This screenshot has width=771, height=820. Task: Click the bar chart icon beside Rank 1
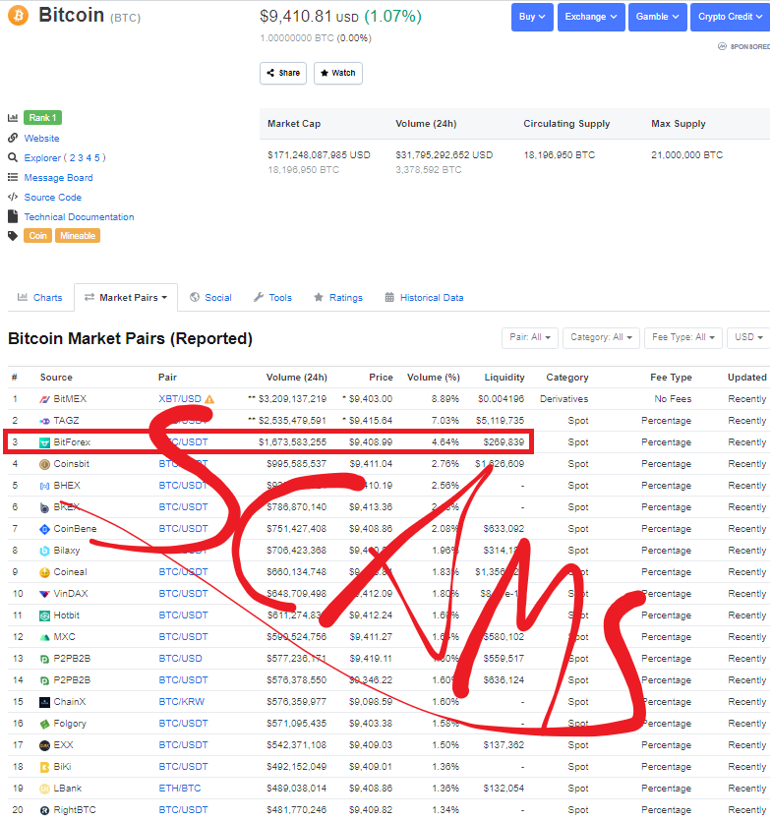pyautogui.click(x=13, y=118)
